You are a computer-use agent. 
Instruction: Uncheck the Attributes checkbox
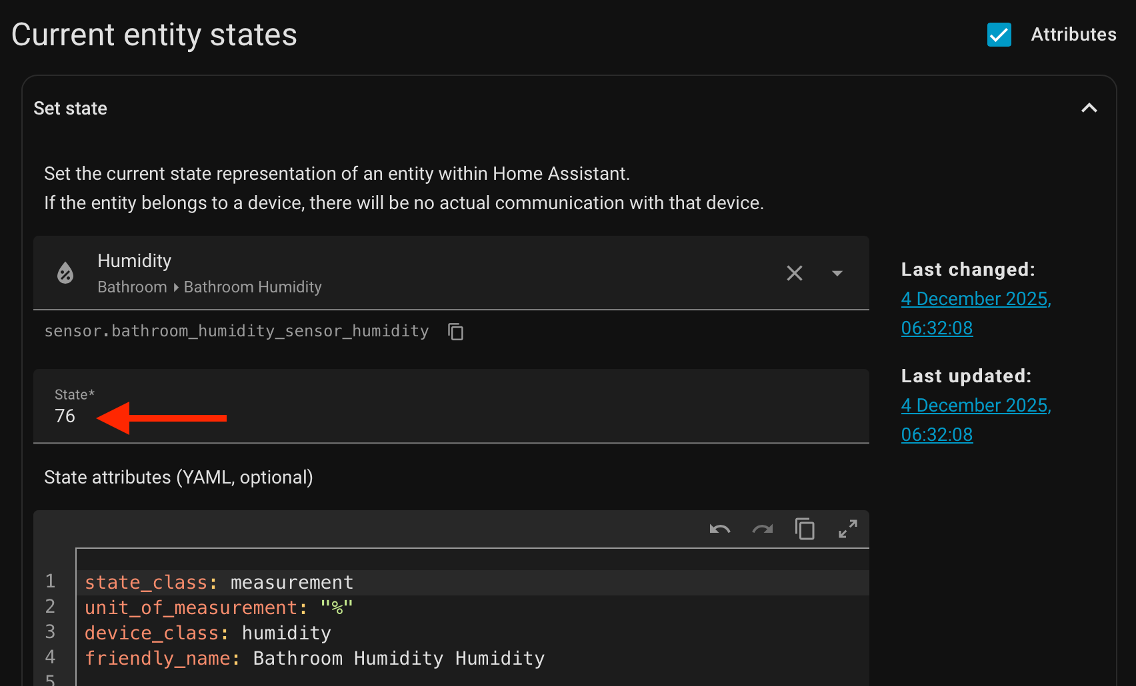pos(999,35)
